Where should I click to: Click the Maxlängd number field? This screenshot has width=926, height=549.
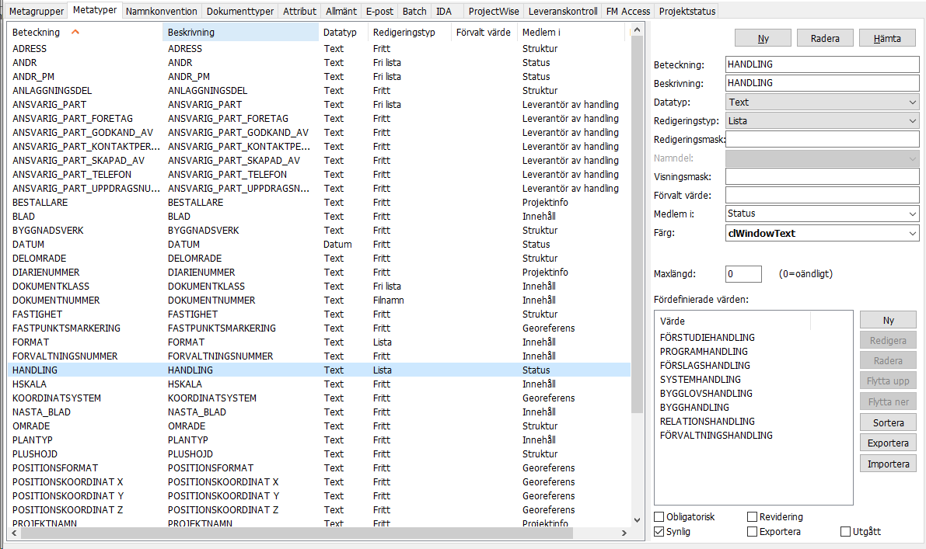(743, 273)
